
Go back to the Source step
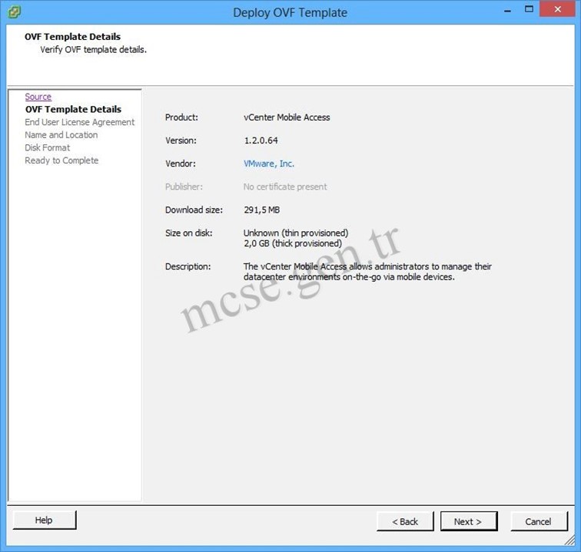[38, 97]
